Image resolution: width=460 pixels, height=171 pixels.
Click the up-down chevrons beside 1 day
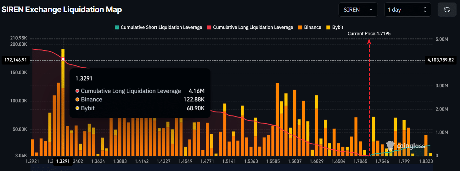425,10
